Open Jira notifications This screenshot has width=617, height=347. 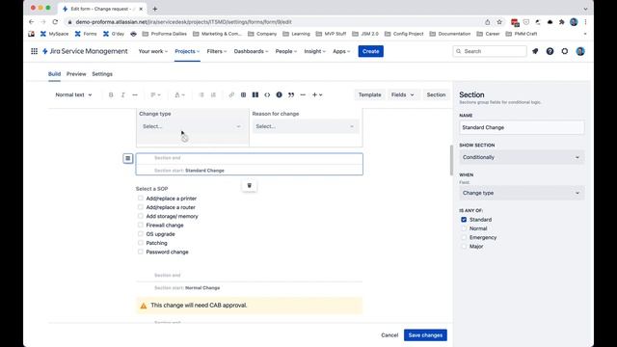(535, 51)
